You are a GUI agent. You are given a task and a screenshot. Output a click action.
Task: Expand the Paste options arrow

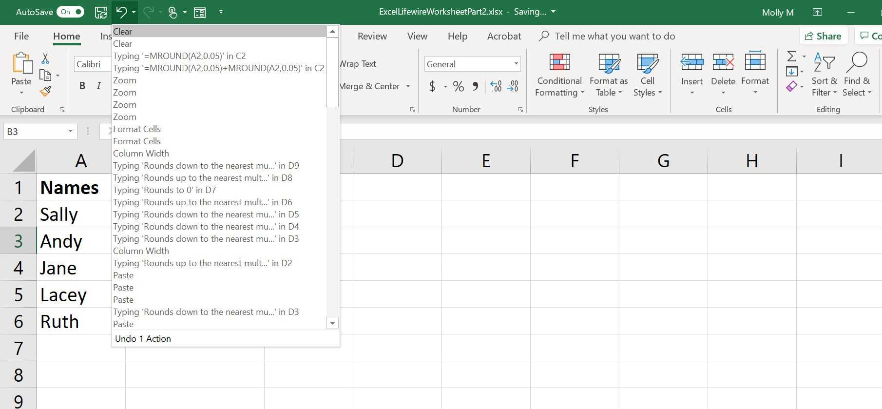21,93
